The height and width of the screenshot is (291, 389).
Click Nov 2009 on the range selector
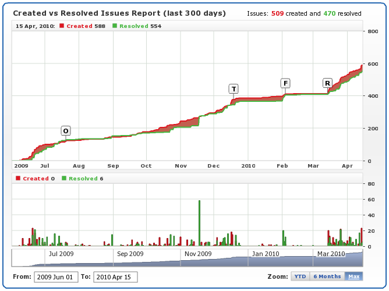[x=198, y=254]
